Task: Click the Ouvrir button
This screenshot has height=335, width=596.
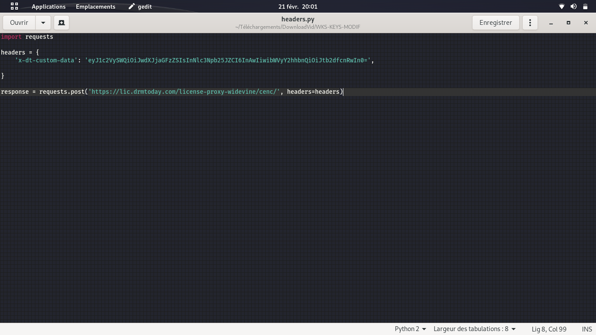Action: point(19,23)
